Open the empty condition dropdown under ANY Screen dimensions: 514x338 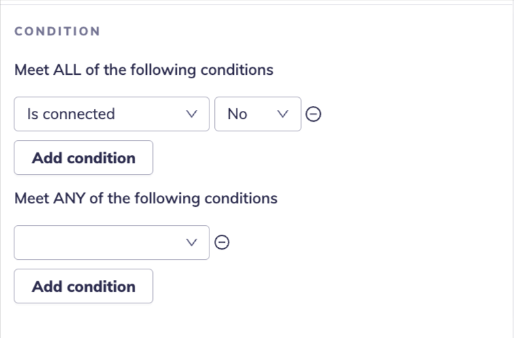point(112,242)
